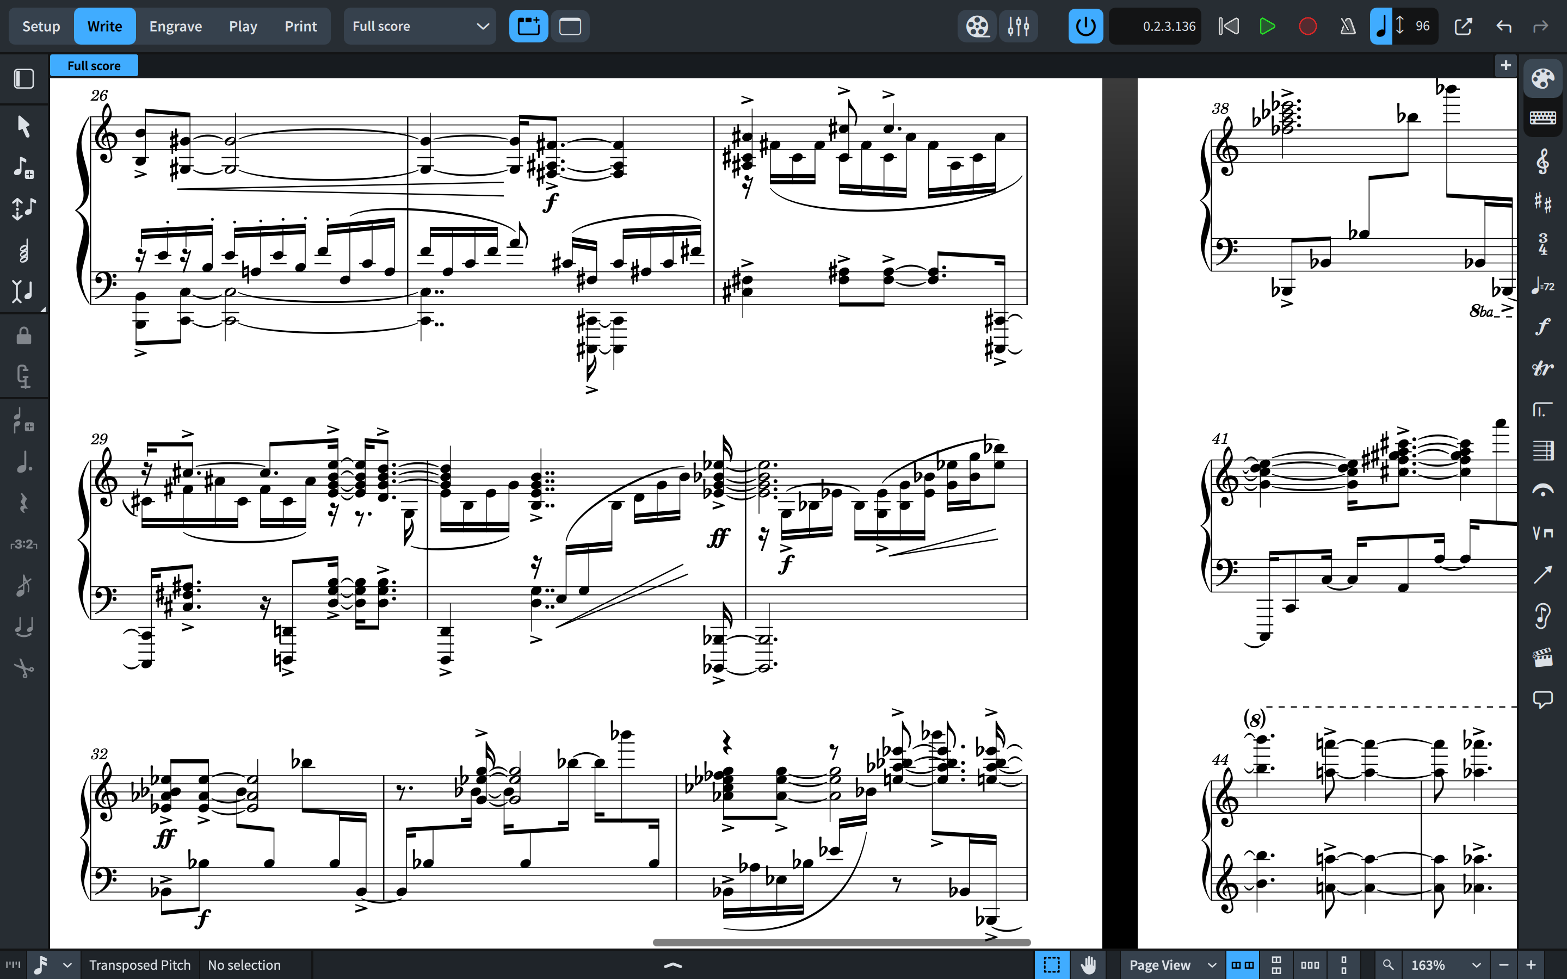The height and width of the screenshot is (979, 1567).
Task: Select the arrow selection tool
Action: click(x=24, y=126)
